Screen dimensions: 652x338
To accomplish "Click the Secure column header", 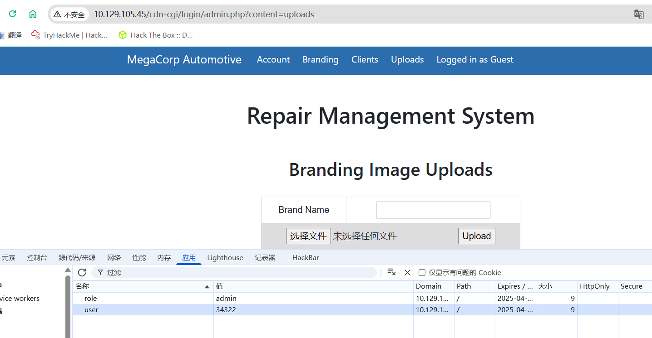I will pyautogui.click(x=635, y=286).
